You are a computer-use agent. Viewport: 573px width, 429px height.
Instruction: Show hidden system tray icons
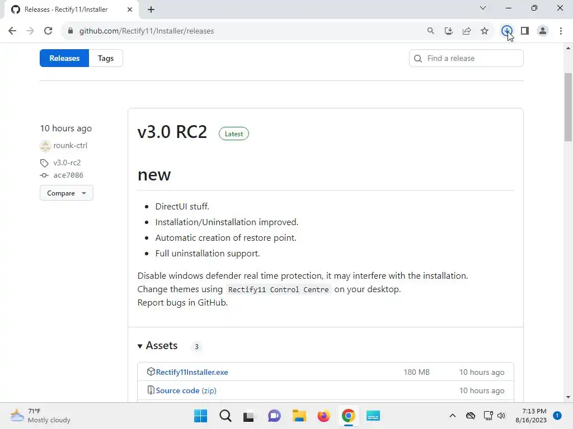tap(452, 416)
